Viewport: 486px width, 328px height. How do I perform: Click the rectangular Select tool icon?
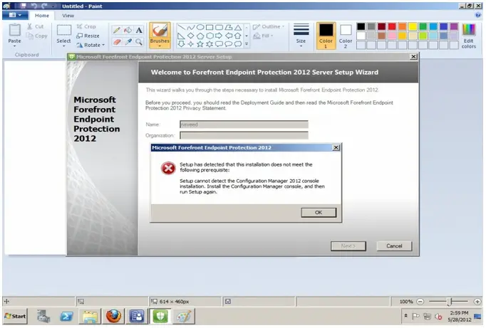64,31
